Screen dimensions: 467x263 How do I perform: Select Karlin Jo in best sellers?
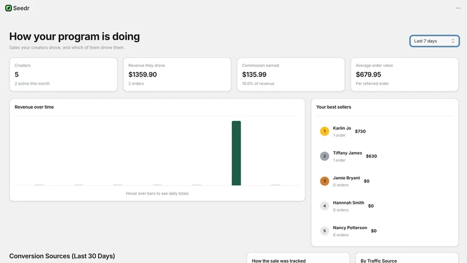[x=342, y=128]
